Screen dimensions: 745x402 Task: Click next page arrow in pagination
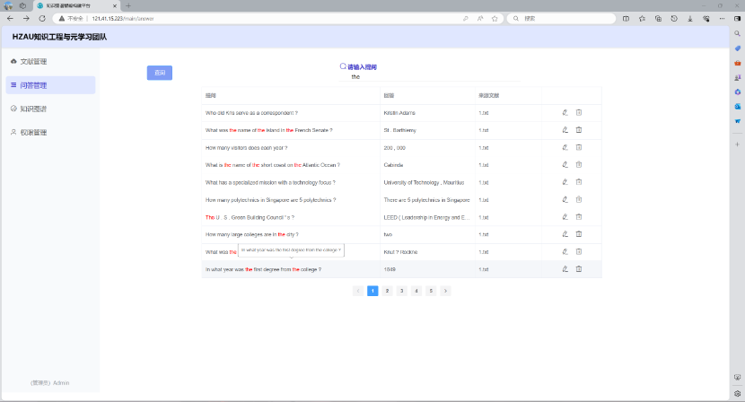point(445,291)
